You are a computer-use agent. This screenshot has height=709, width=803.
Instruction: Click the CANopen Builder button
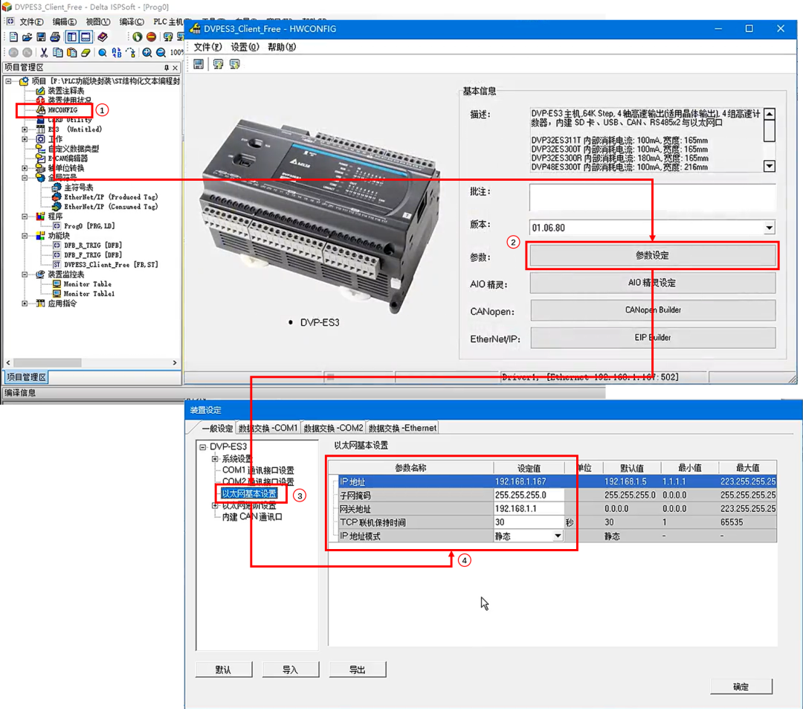click(x=653, y=310)
